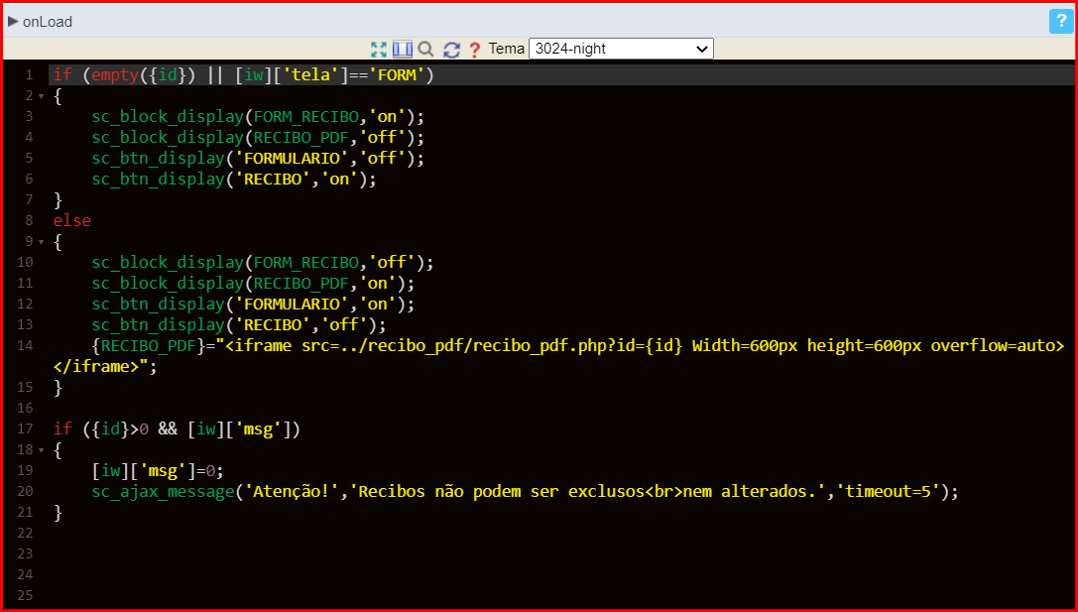The width and height of the screenshot is (1078, 612).
Task: Open the search magnifier tool
Action: point(426,49)
